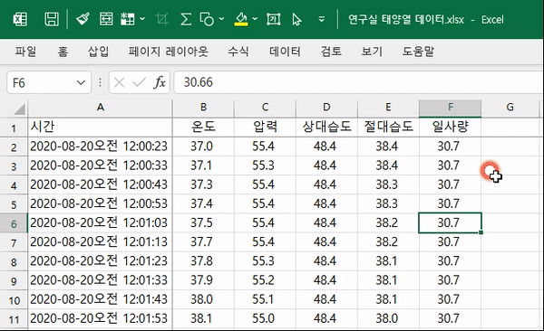This screenshot has width=544, height=331.
Task: Click the 시간 header cell
Action: 101,128
